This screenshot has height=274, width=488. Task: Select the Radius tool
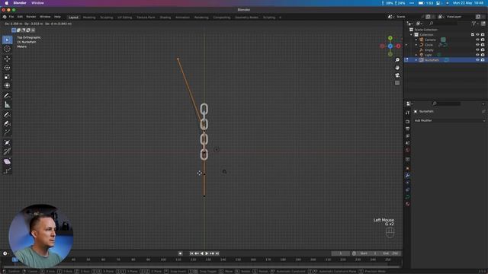pyautogui.click(x=7, y=142)
